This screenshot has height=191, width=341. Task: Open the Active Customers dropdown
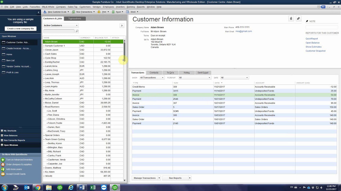pos(61,25)
